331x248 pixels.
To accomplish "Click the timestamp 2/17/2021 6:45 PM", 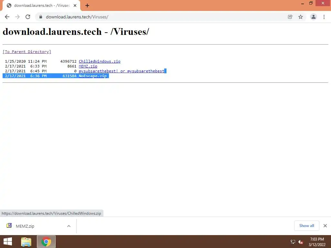I will [26, 71].
